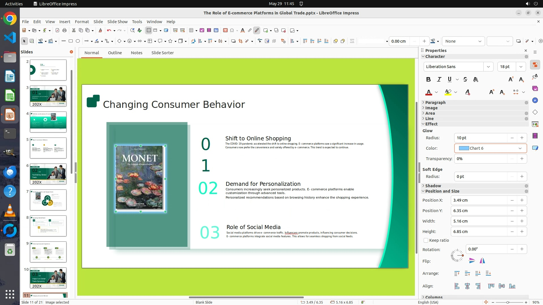Collapse the Effect section
Viewport: 543px width, 305px height.
tap(431, 124)
